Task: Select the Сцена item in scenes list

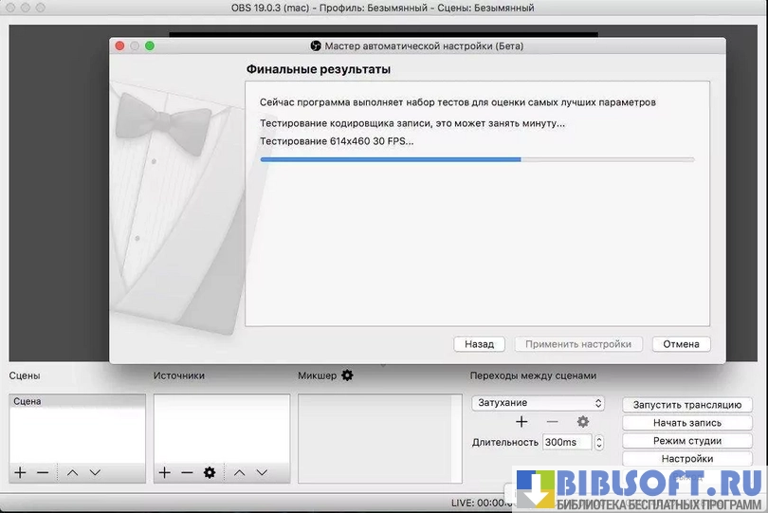Action: (77, 402)
